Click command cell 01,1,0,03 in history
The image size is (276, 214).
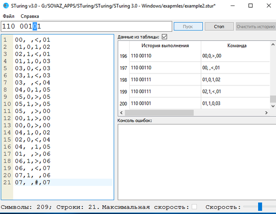coord(236,103)
